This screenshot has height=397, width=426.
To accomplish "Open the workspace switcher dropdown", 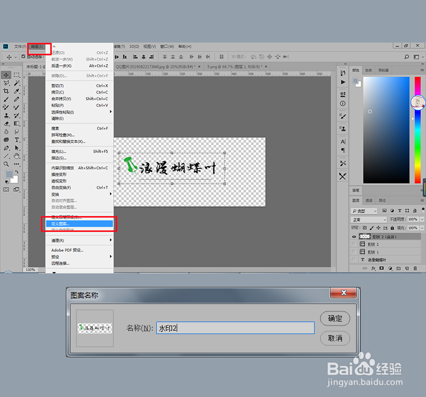I will tap(419, 57).
